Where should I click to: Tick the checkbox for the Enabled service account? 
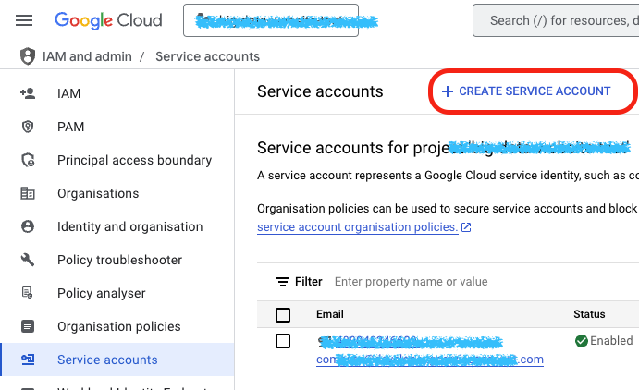click(283, 341)
